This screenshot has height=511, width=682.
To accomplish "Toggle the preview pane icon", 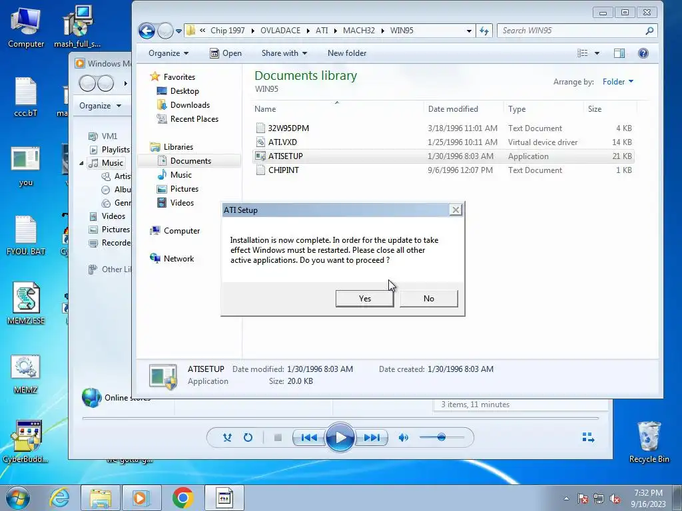I will click(x=619, y=53).
